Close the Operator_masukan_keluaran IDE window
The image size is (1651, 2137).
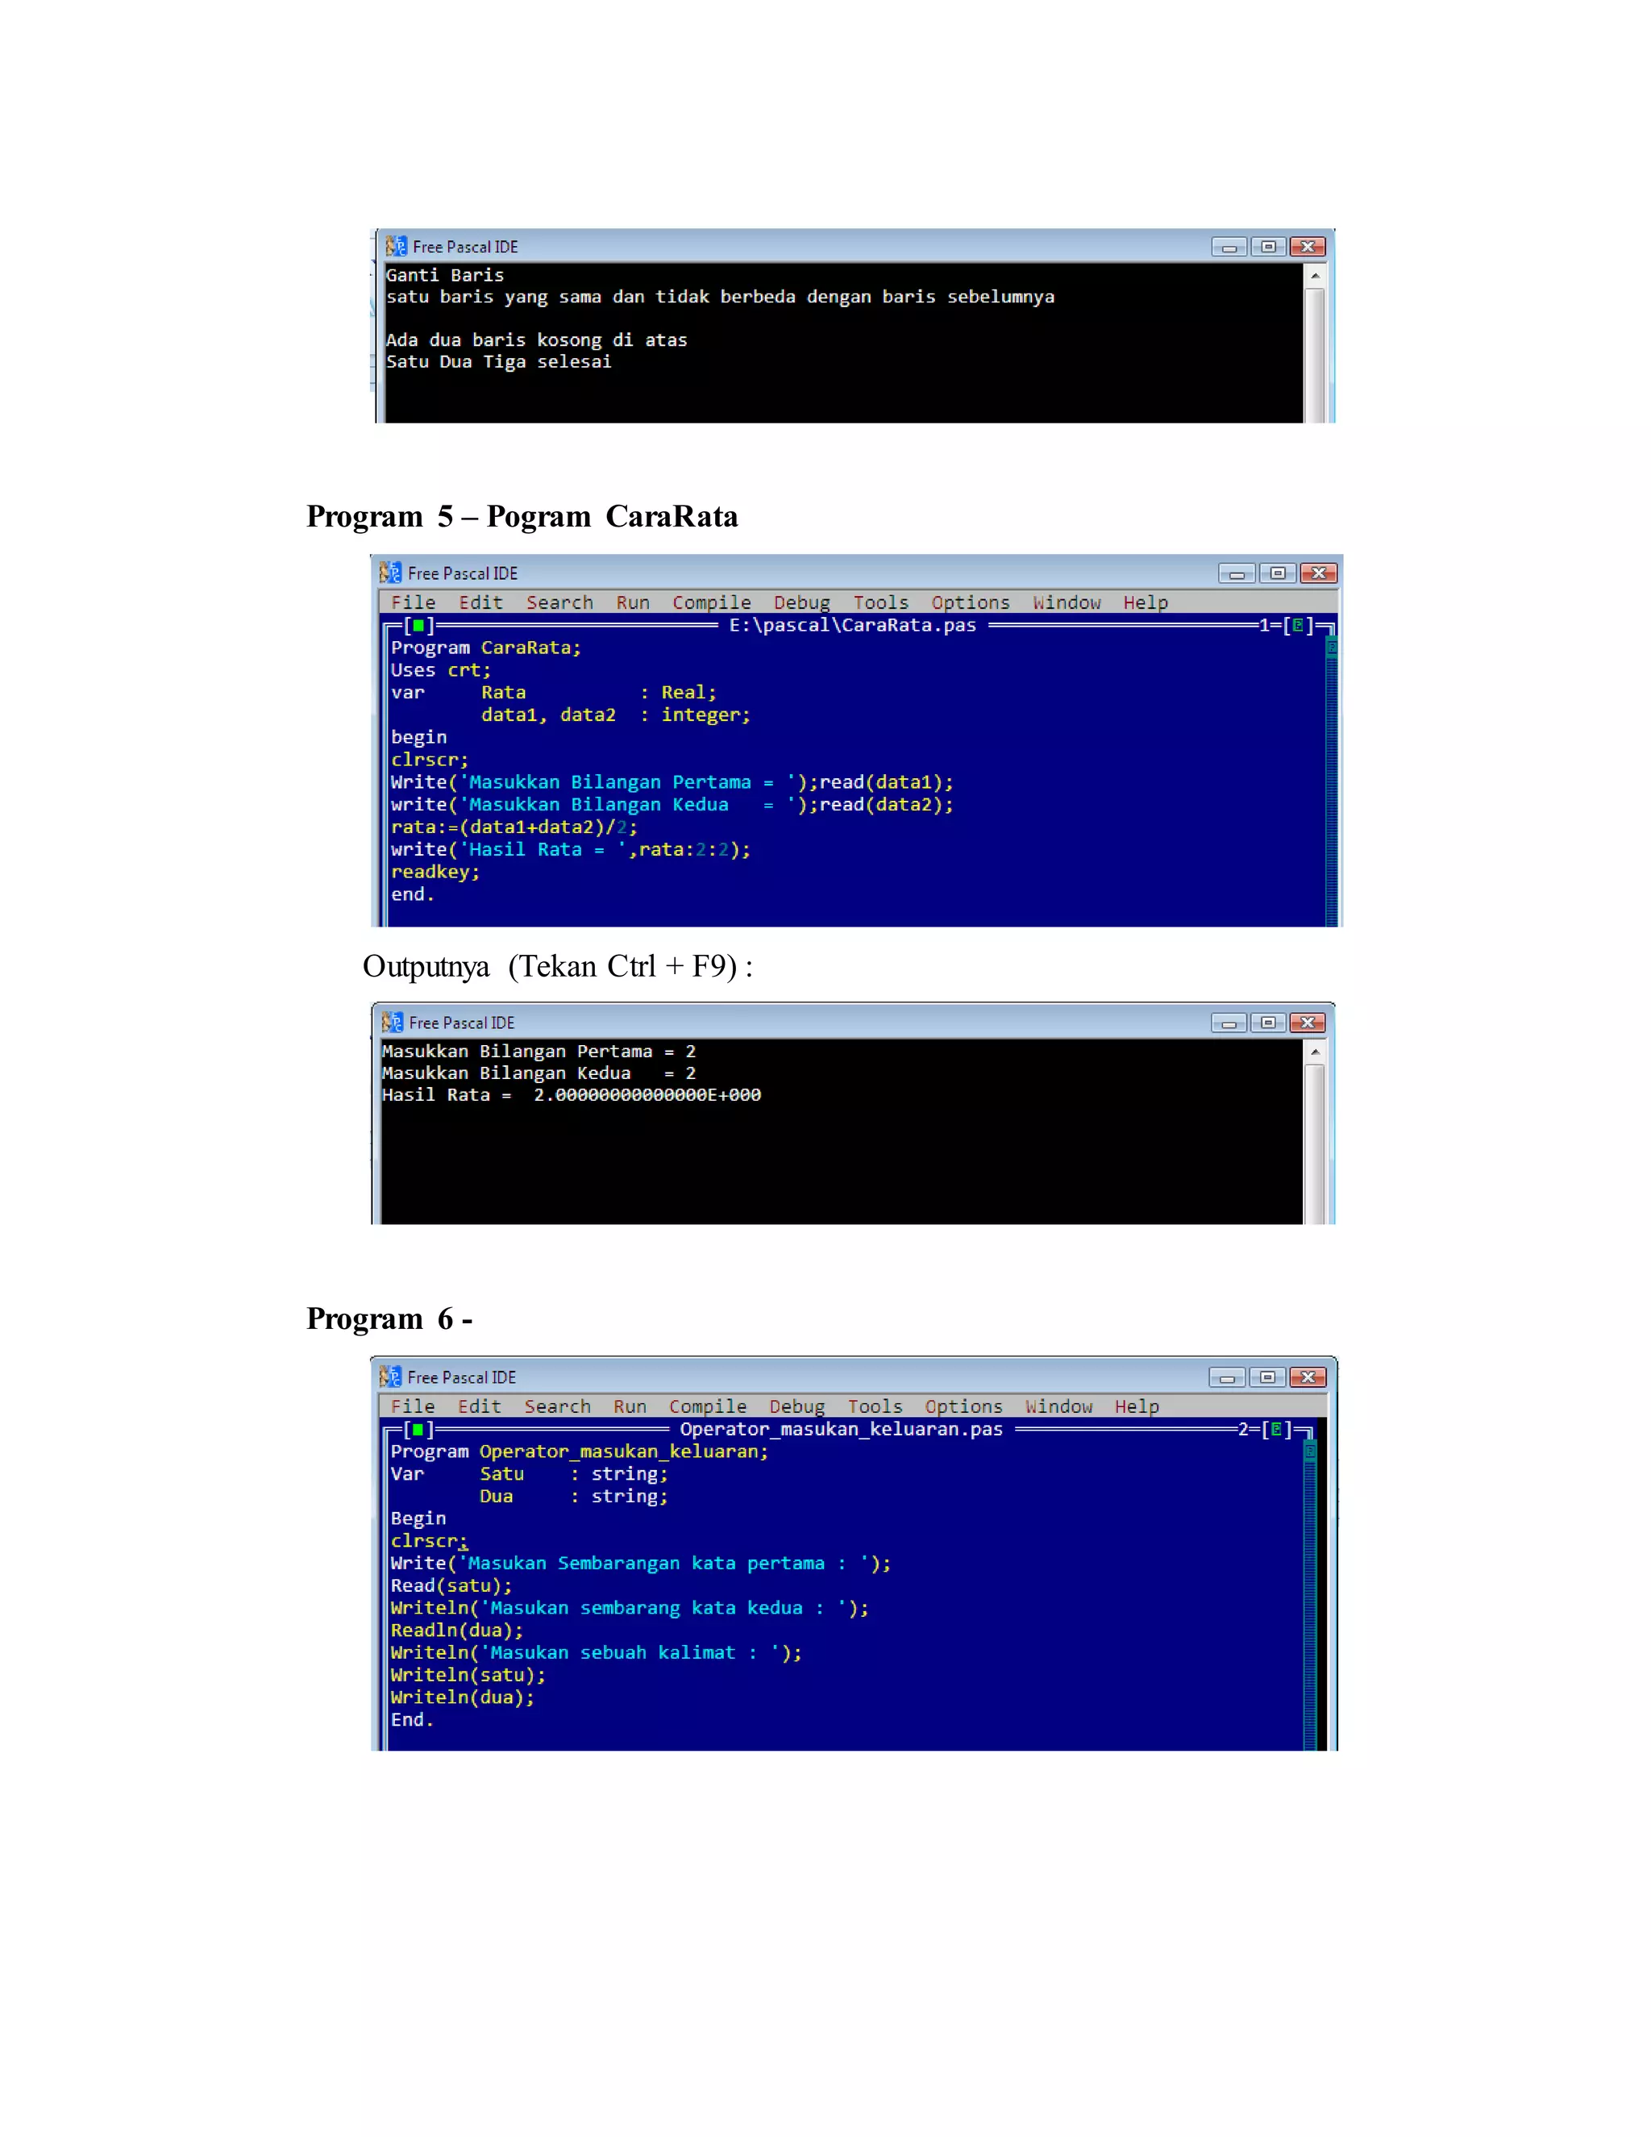1308,1377
